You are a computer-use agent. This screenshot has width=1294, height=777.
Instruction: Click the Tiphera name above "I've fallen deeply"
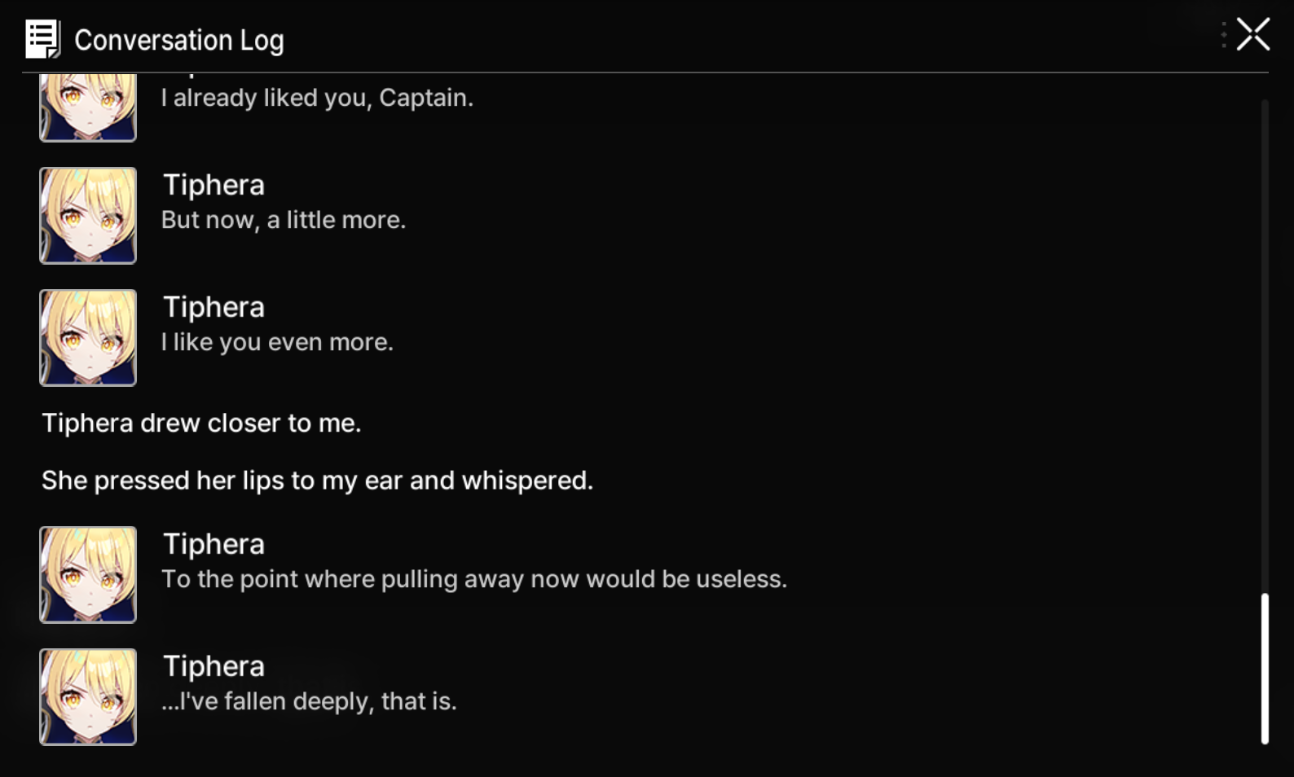(213, 666)
